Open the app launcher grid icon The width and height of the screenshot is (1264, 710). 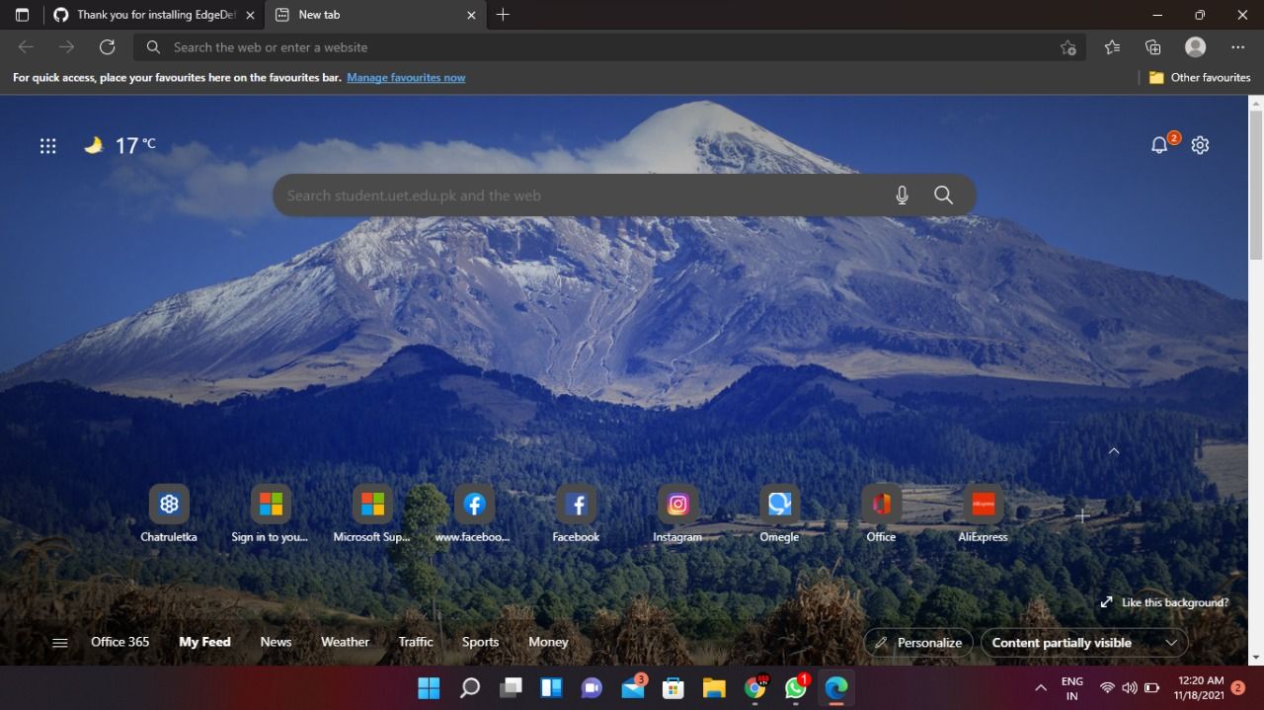coord(47,145)
